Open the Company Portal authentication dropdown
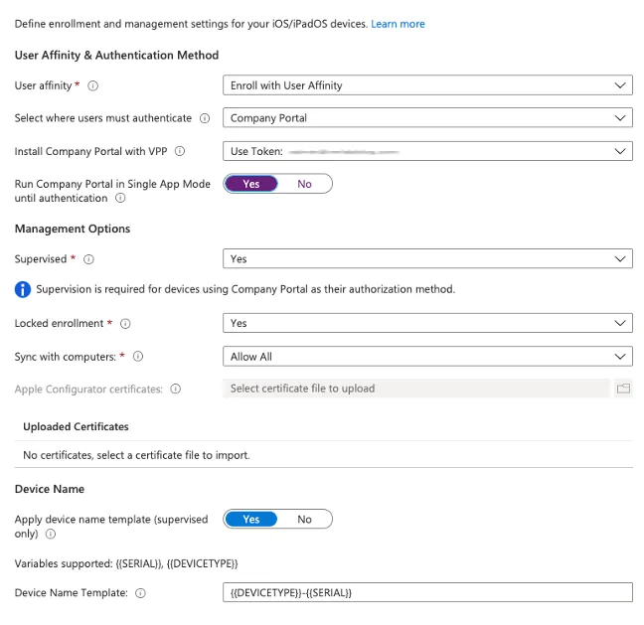 [427, 118]
